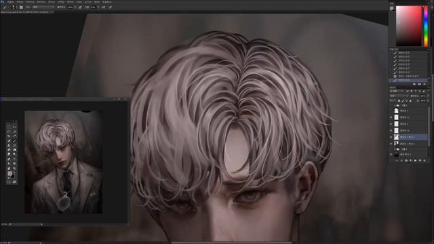Open the Layer menu
434x244 pixels.
[41, 1]
